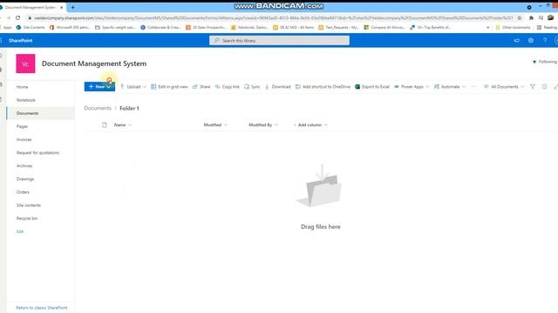Click the Folder 1 breadcrumb
This screenshot has height=313, width=558.
tap(129, 108)
